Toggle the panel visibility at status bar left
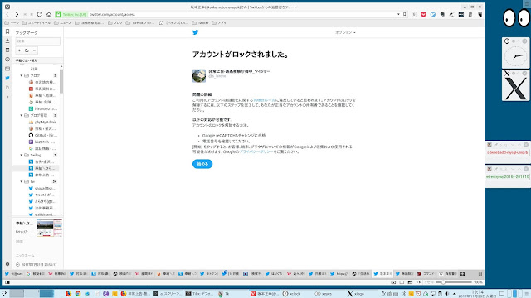 [x=7, y=282]
